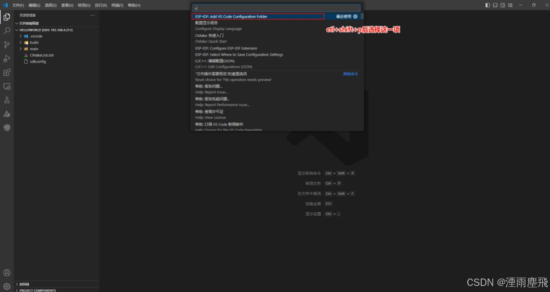550x292 pixels.
Task: Open Source Control view icon
Action: tap(7, 44)
